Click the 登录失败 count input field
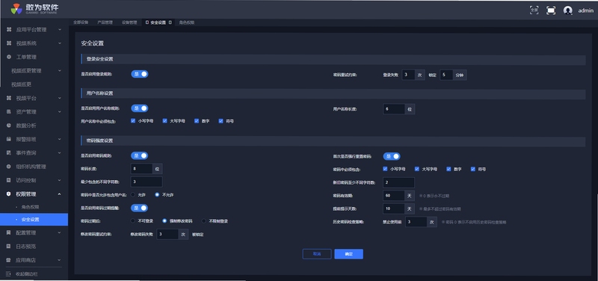Screen dimensions: 598x281 tap(408, 75)
